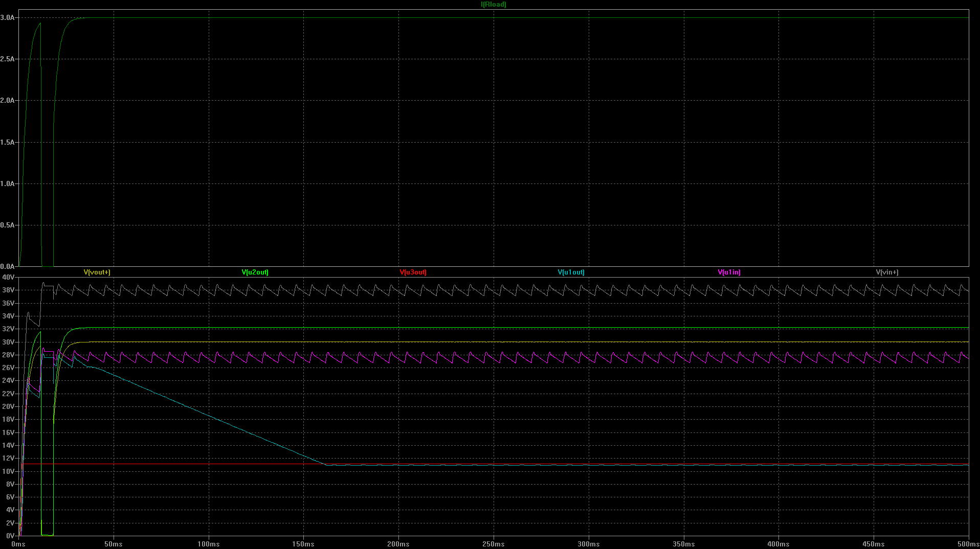
Task: Click the 0.0A axis value
Action: coord(7,266)
